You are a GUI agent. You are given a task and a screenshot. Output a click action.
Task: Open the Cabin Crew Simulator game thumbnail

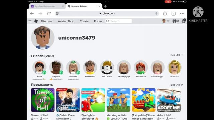pos(68,100)
